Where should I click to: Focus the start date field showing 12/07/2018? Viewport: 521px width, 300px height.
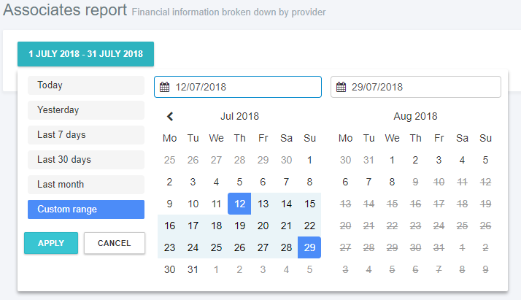tap(244, 87)
